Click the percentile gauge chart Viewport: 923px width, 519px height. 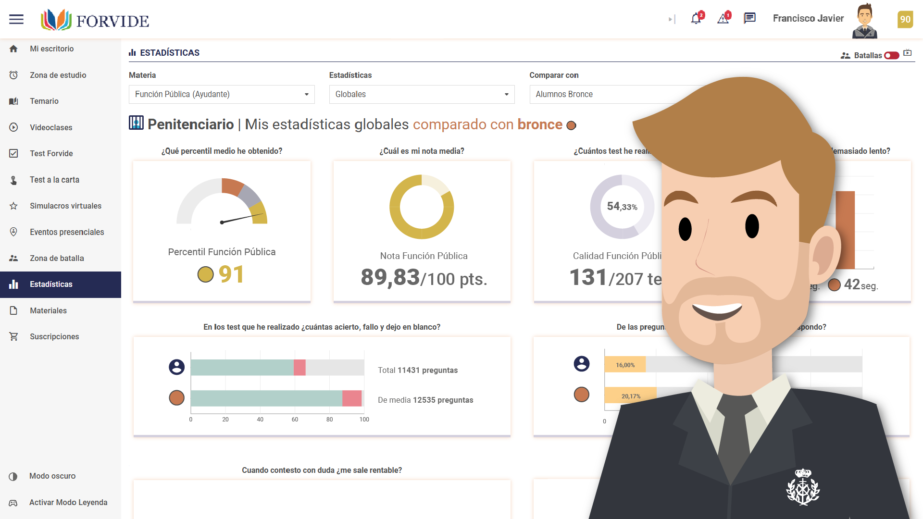click(222, 201)
